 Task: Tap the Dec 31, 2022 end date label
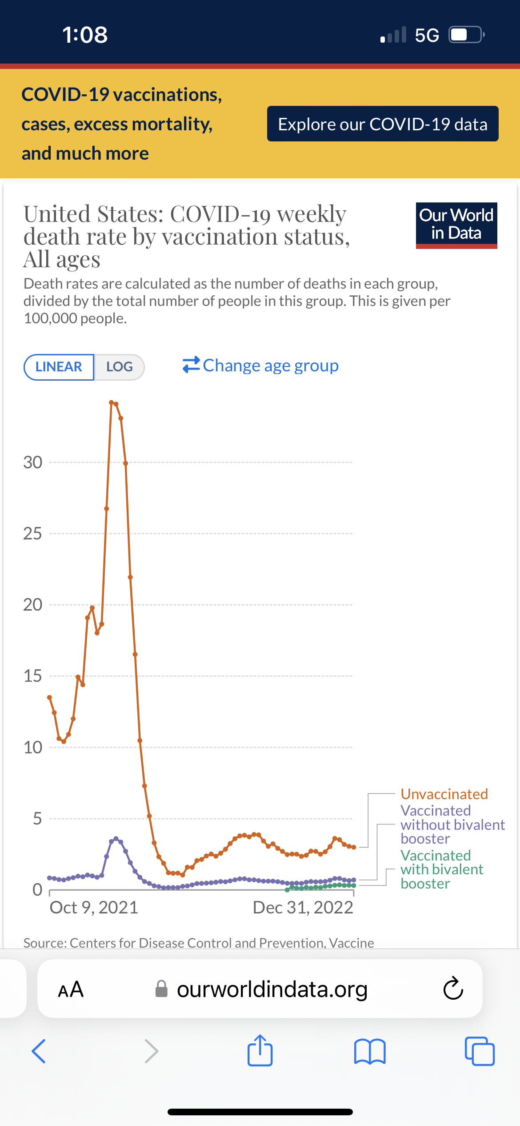click(x=303, y=908)
